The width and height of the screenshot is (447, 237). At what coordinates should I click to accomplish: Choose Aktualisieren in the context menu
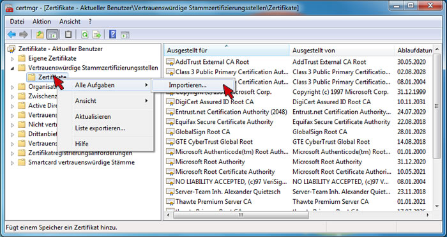coord(105,117)
